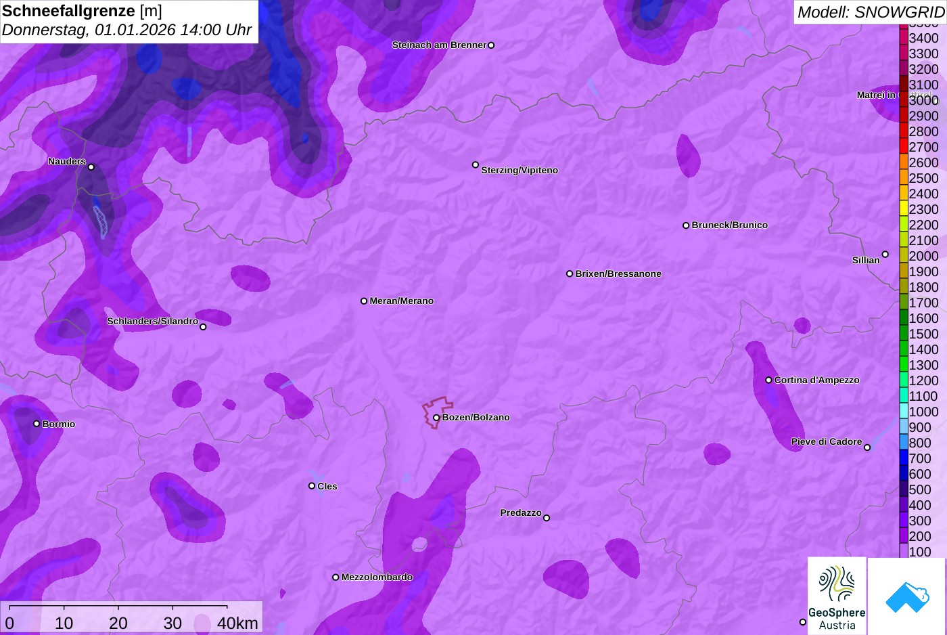The height and width of the screenshot is (635, 947).
Task: Click the Bruneck/Brunico marker dot
Action: (686, 225)
